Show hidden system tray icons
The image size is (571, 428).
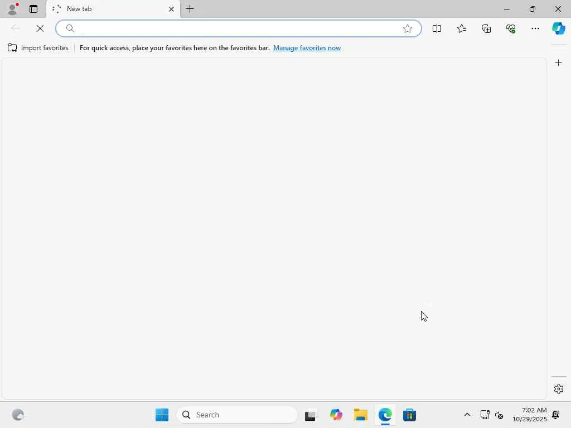click(467, 415)
